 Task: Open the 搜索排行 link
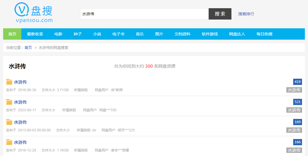[x=246, y=14]
